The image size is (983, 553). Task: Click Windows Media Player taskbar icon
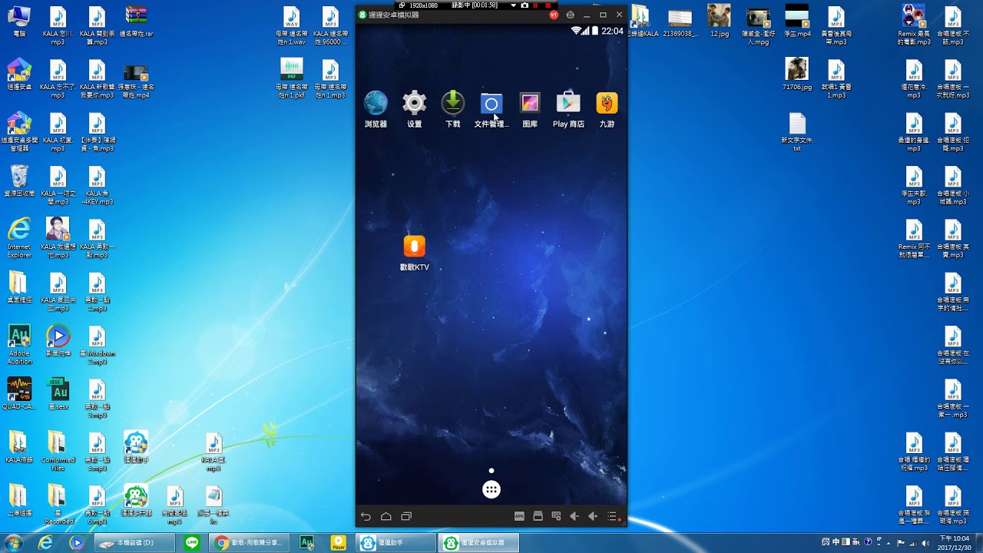[x=76, y=543]
